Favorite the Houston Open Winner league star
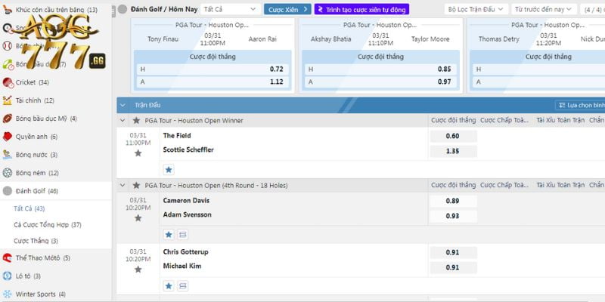The width and height of the screenshot is (605, 302). (136, 120)
